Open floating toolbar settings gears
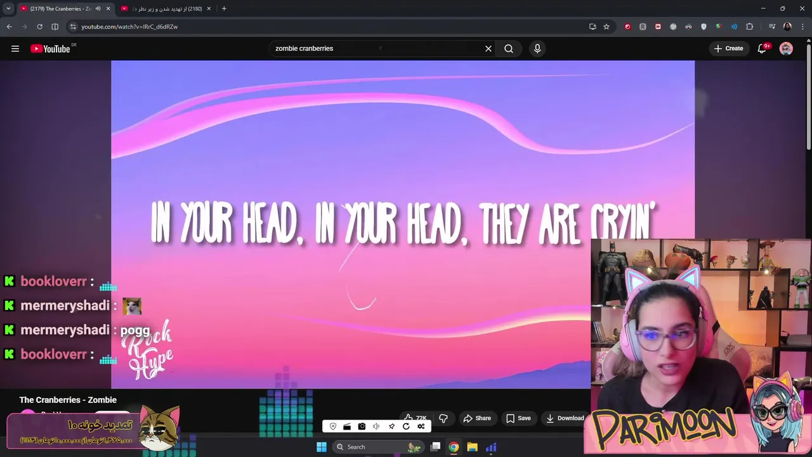Image resolution: width=812 pixels, height=457 pixels. [421, 427]
